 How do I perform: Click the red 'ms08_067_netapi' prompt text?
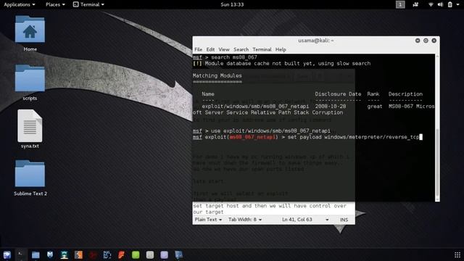point(252,137)
